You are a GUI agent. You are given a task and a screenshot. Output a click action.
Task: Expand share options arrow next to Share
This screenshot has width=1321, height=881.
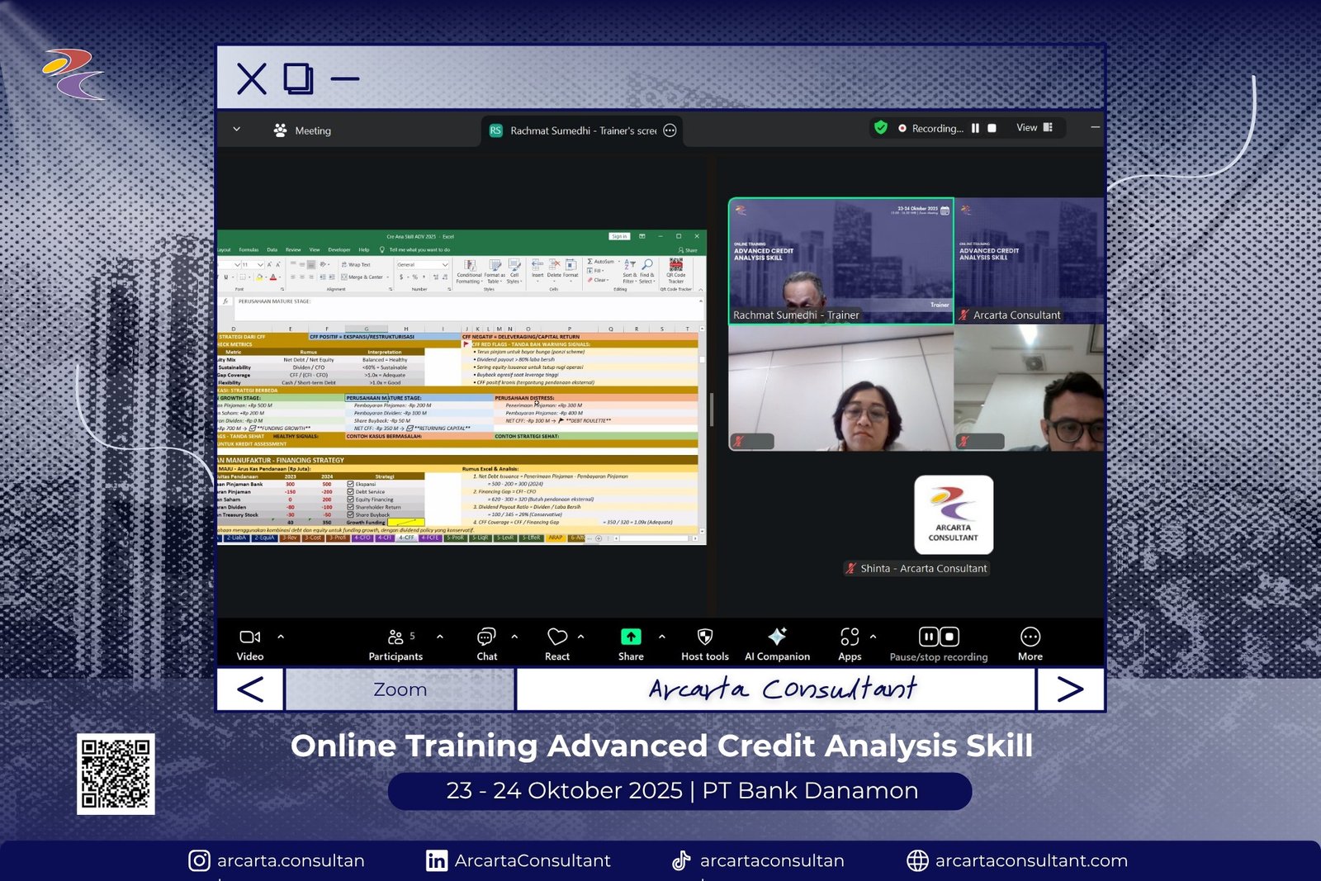pyautogui.click(x=662, y=637)
